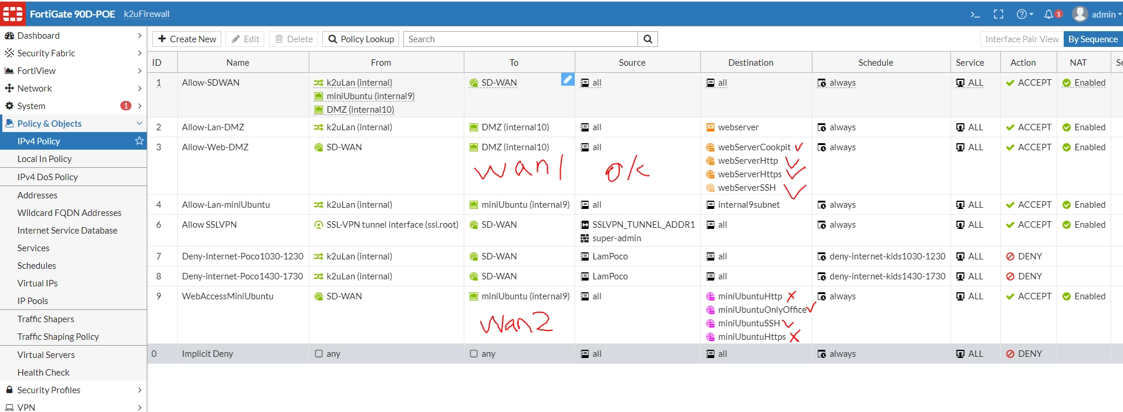Viewport: 1123px width, 412px height.
Task: Click the search magnifier button
Action: tap(648, 39)
